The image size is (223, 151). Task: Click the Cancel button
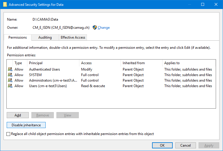185,145
